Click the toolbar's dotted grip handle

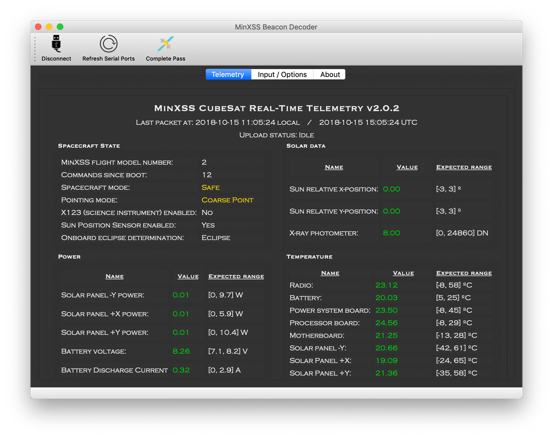[35, 49]
